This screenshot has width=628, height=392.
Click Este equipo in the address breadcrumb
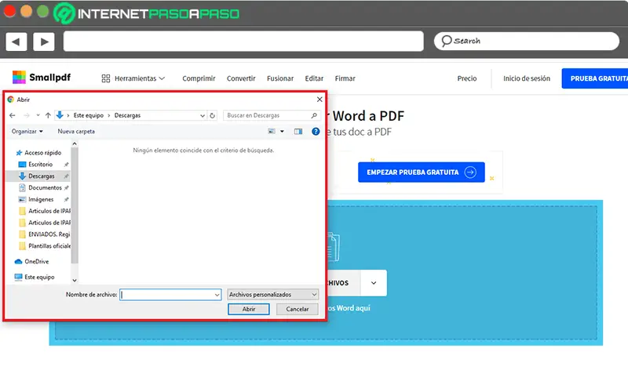[x=89, y=115]
